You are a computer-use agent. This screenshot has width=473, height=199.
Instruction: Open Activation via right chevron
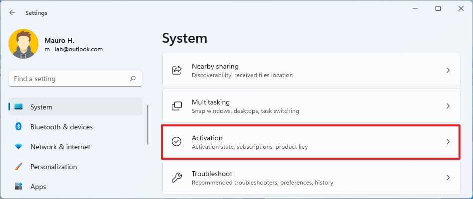point(448,142)
